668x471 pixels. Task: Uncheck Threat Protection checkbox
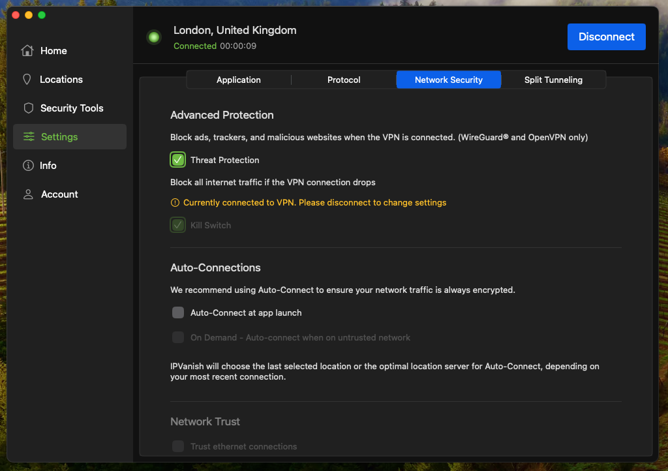point(177,160)
